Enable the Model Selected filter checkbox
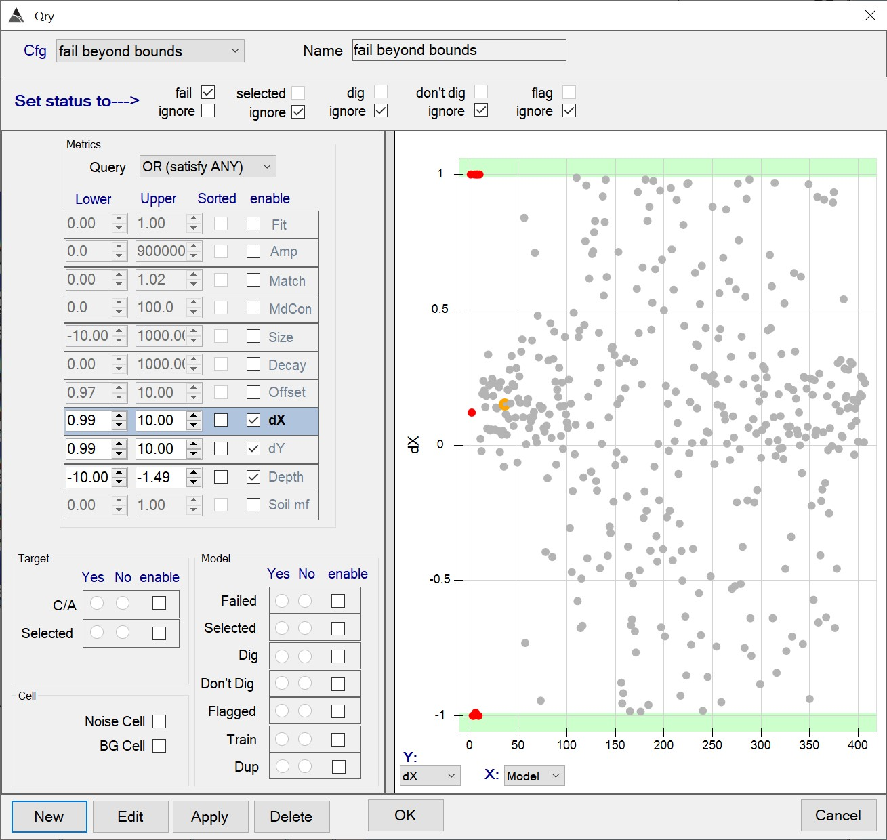Screen dimensions: 887x840 [x=338, y=628]
